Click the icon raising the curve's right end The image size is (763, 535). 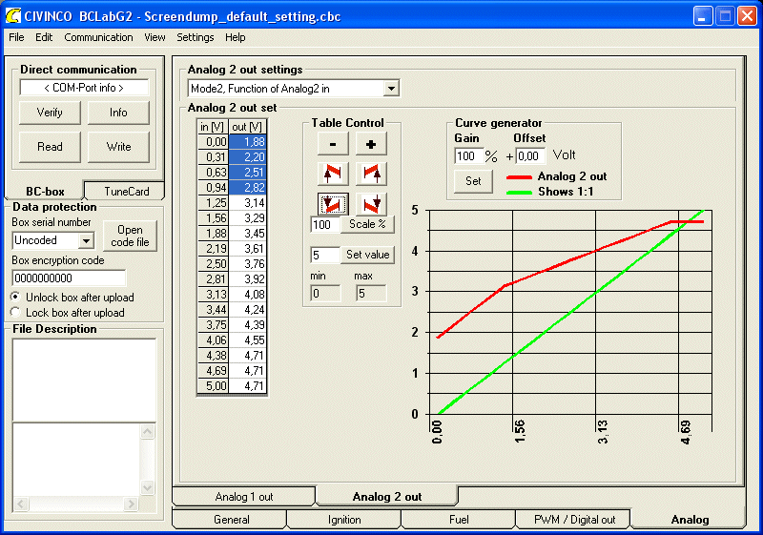click(x=371, y=174)
